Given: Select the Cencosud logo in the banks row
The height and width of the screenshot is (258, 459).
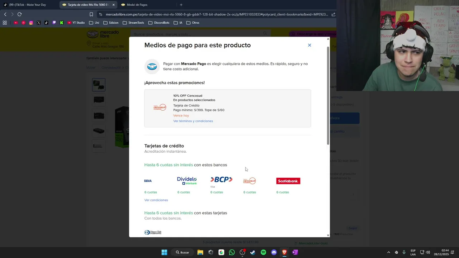Looking at the screenshot, I should click(x=250, y=181).
